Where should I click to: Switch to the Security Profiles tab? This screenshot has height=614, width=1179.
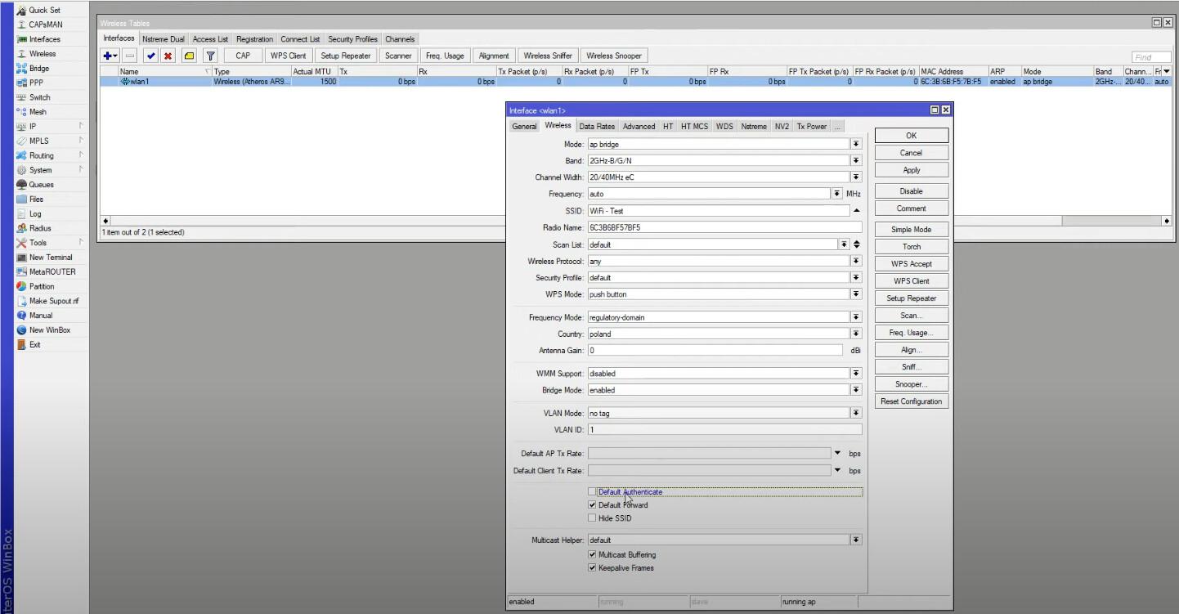[x=353, y=39]
